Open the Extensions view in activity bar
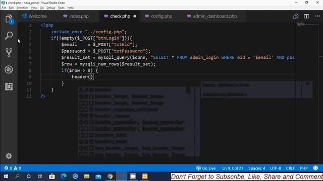 tap(9, 86)
